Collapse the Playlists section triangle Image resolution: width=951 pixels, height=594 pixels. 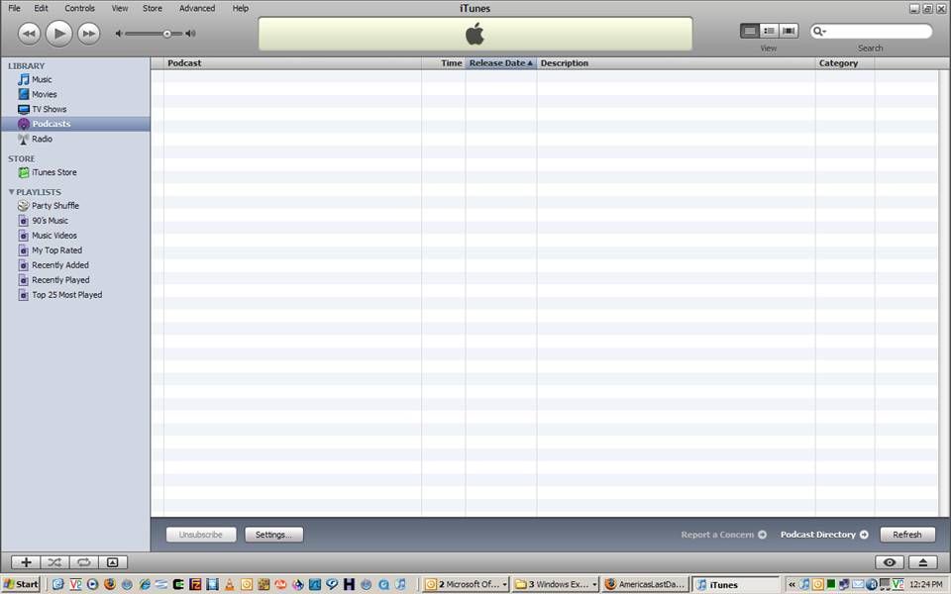tap(11, 191)
